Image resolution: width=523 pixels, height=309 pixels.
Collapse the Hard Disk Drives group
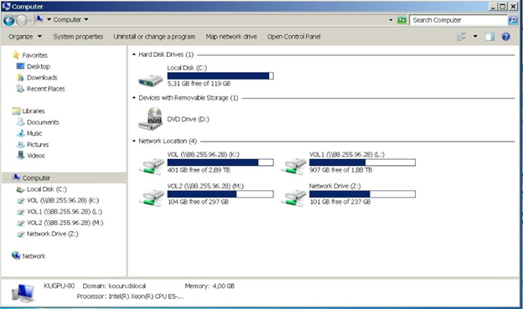coord(134,54)
